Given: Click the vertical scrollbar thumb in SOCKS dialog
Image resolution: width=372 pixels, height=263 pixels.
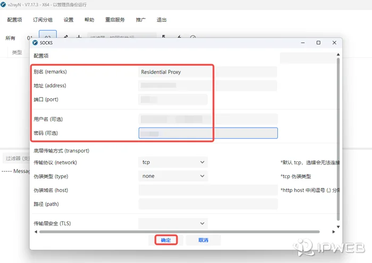Looking at the screenshot, I should pyautogui.click(x=339, y=139).
